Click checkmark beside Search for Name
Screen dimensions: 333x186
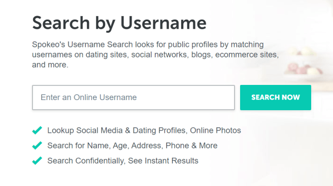point(37,146)
